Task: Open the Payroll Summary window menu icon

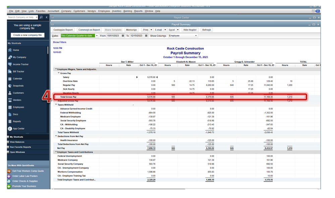Action: [53, 24]
